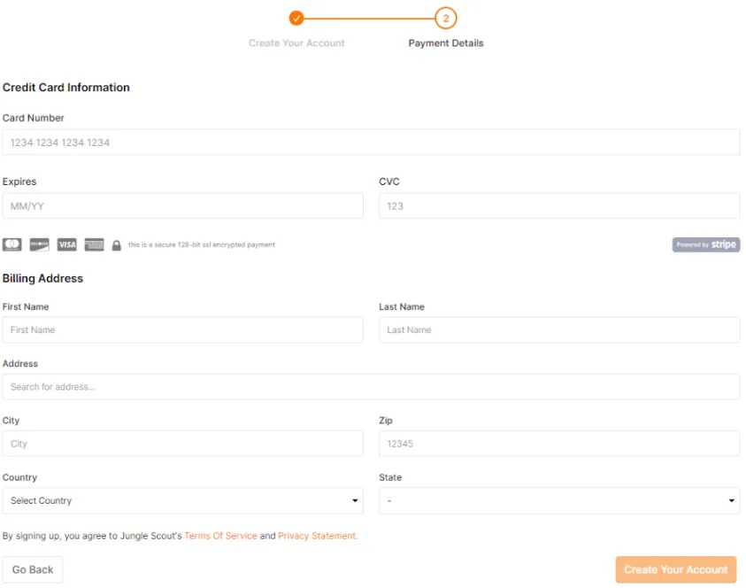Click the Credit Card Information heading
Image resolution: width=746 pixels, height=588 pixels.
tap(66, 88)
